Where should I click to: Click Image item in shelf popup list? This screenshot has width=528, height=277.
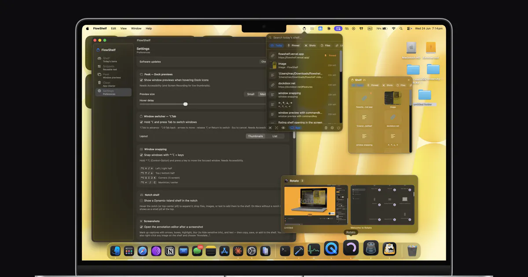304,66
